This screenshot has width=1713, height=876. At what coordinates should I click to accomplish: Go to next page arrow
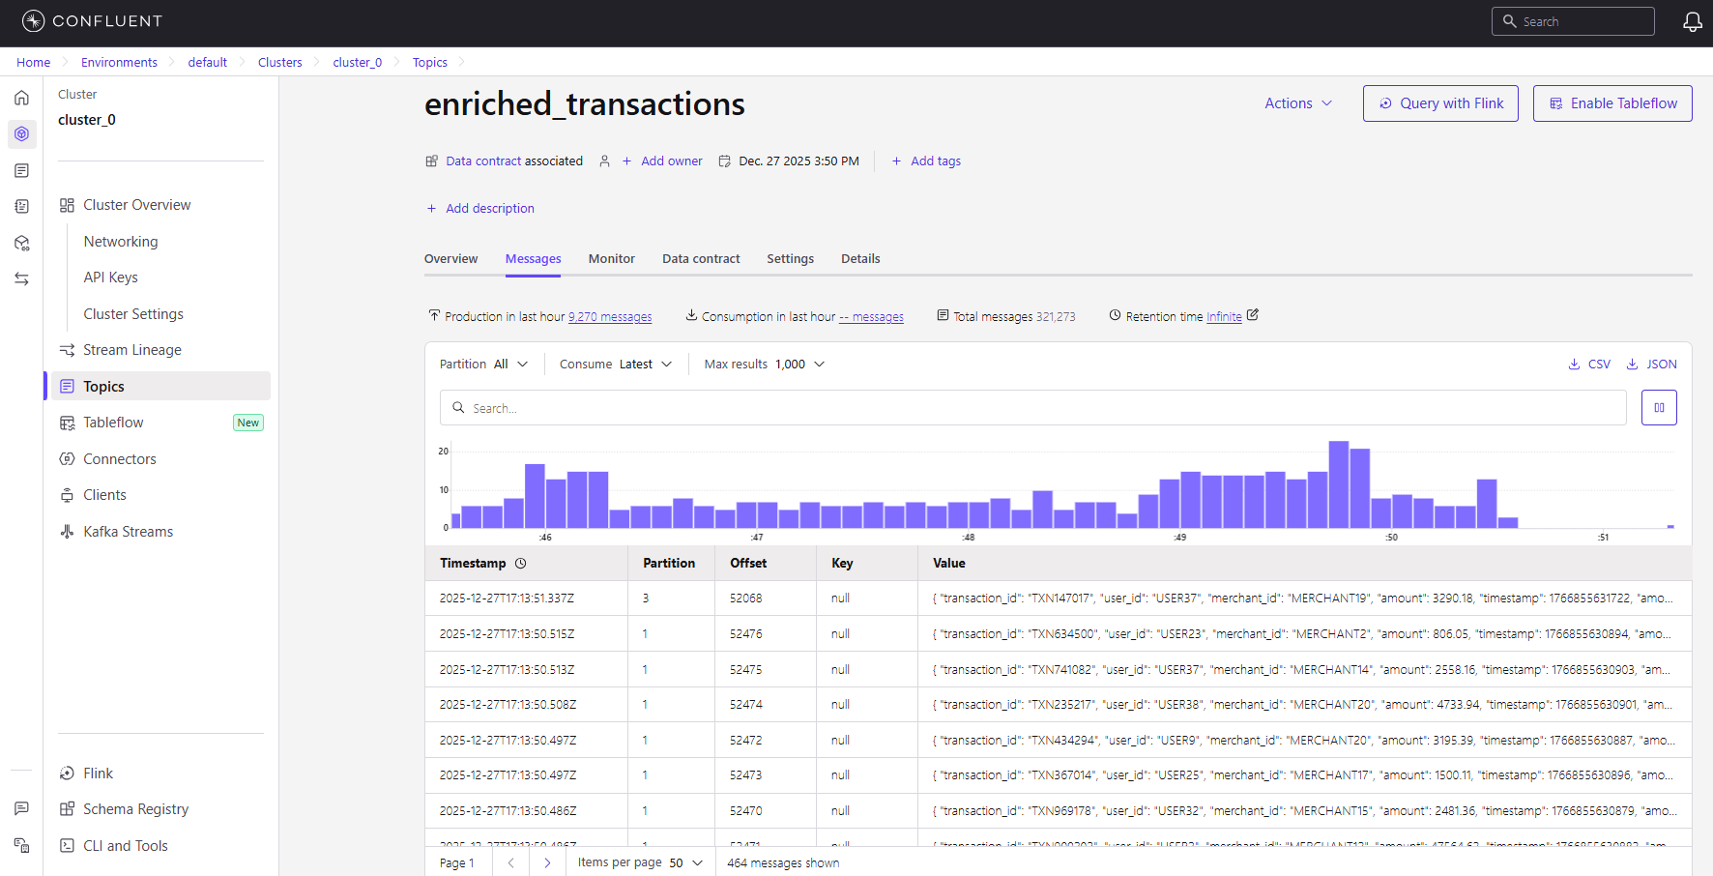point(547,862)
